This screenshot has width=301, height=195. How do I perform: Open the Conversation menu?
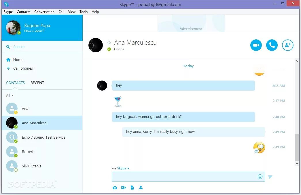pyautogui.click(x=44, y=12)
